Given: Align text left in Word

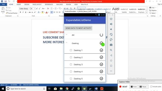Looking at the screenshot, I should (x=52, y=12).
